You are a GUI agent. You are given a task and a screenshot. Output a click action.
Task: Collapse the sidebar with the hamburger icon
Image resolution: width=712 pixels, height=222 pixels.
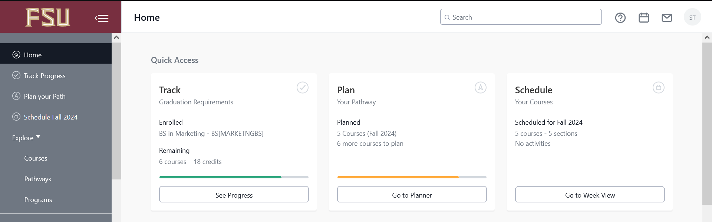click(x=102, y=18)
